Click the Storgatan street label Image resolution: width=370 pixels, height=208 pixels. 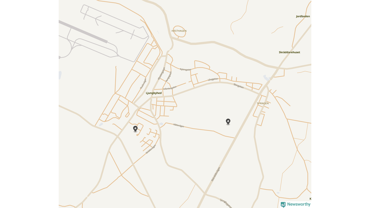pos(238,86)
